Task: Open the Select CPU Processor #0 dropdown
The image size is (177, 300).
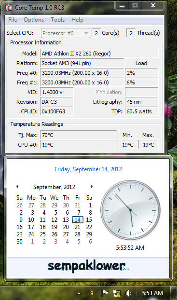Action: coord(66,33)
